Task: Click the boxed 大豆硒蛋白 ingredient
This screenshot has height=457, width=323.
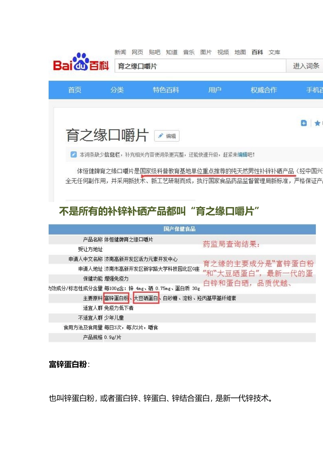Action: coord(146,298)
